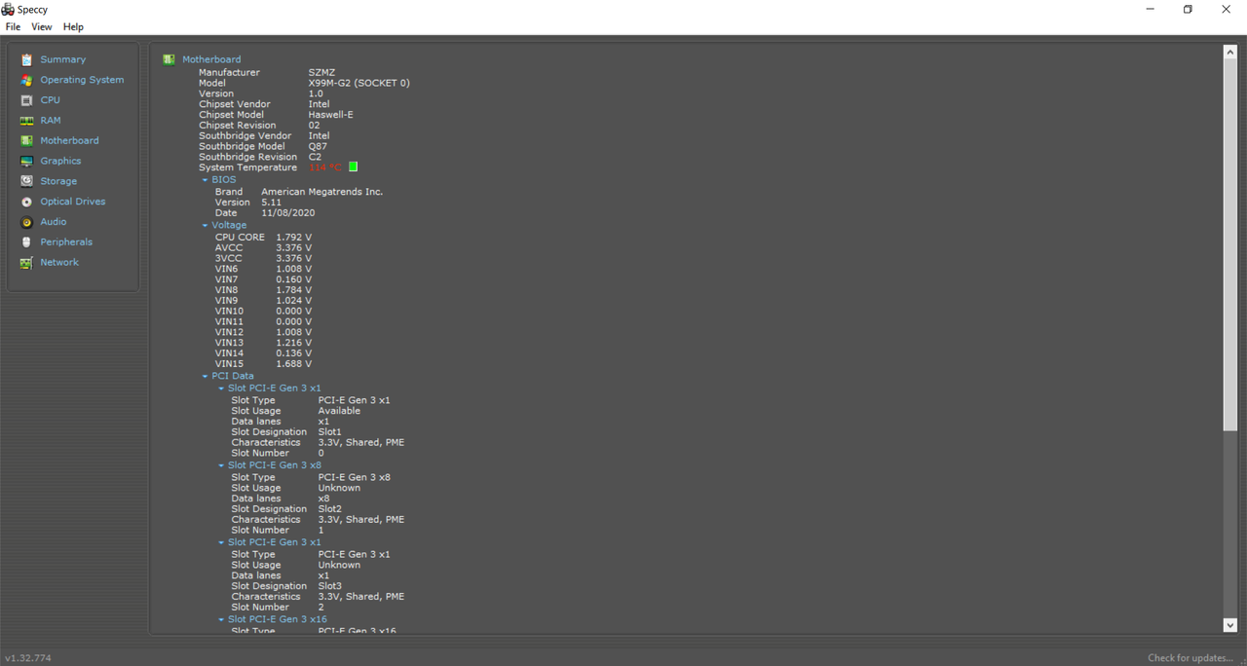Click the Peripherals mouse icon
The height and width of the screenshot is (666, 1247).
click(x=26, y=241)
